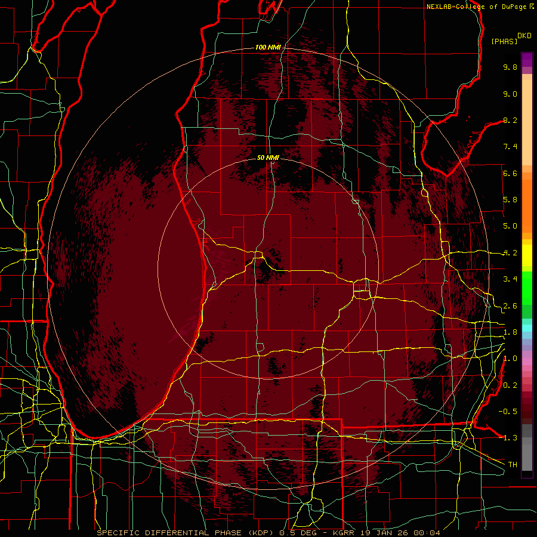Click the -0.5 scale value
The image size is (537, 537).
(508, 411)
